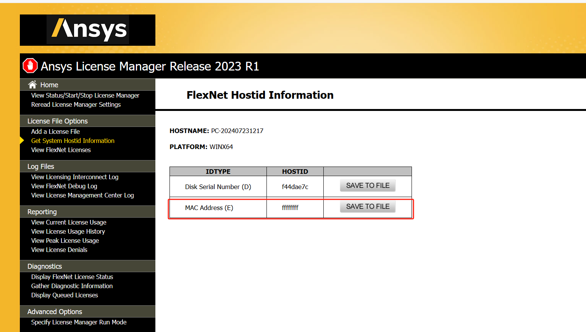Open View FlexNet Debug Log
The image size is (586, 332).
64,186
